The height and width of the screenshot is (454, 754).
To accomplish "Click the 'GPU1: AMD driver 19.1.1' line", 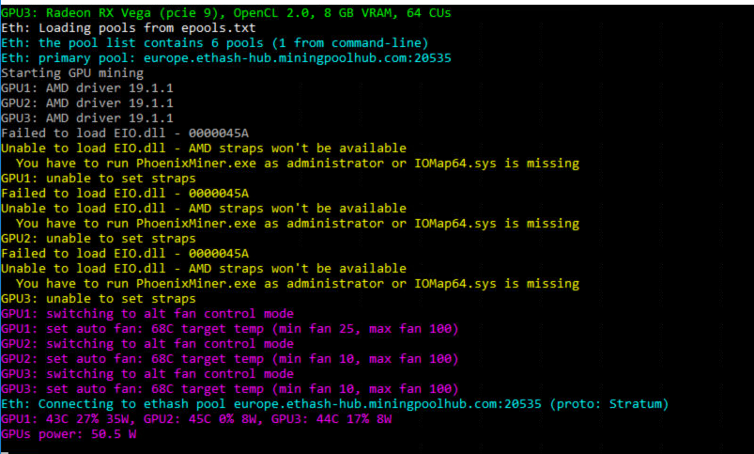I will pyautogui.click(x=87, y=88).
